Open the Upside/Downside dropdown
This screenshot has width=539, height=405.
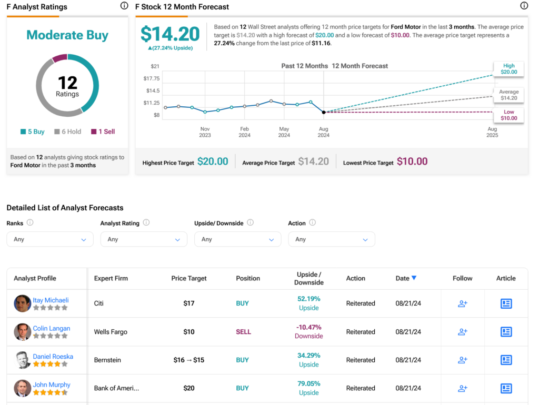click(237, 239)
